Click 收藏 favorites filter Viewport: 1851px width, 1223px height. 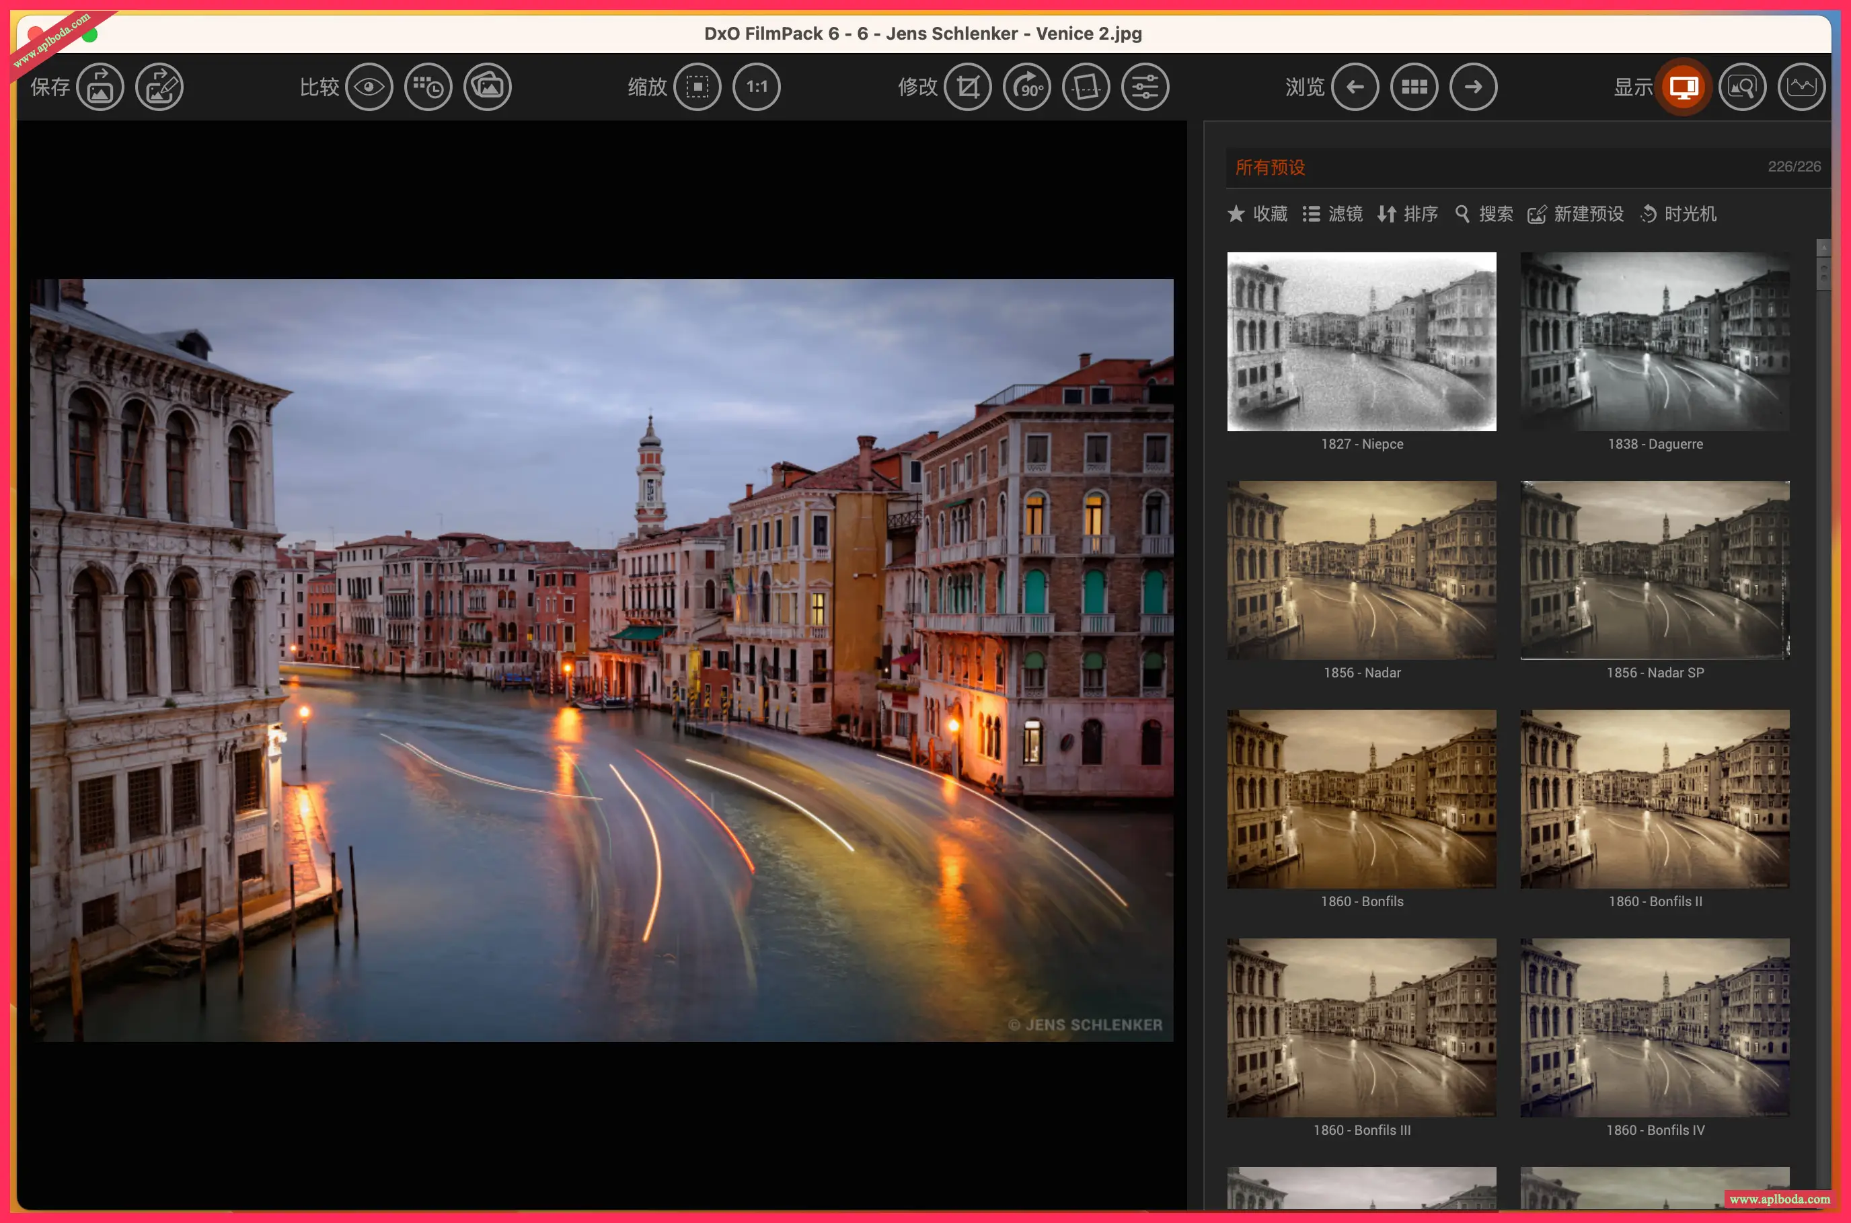tap(1257, 214)
